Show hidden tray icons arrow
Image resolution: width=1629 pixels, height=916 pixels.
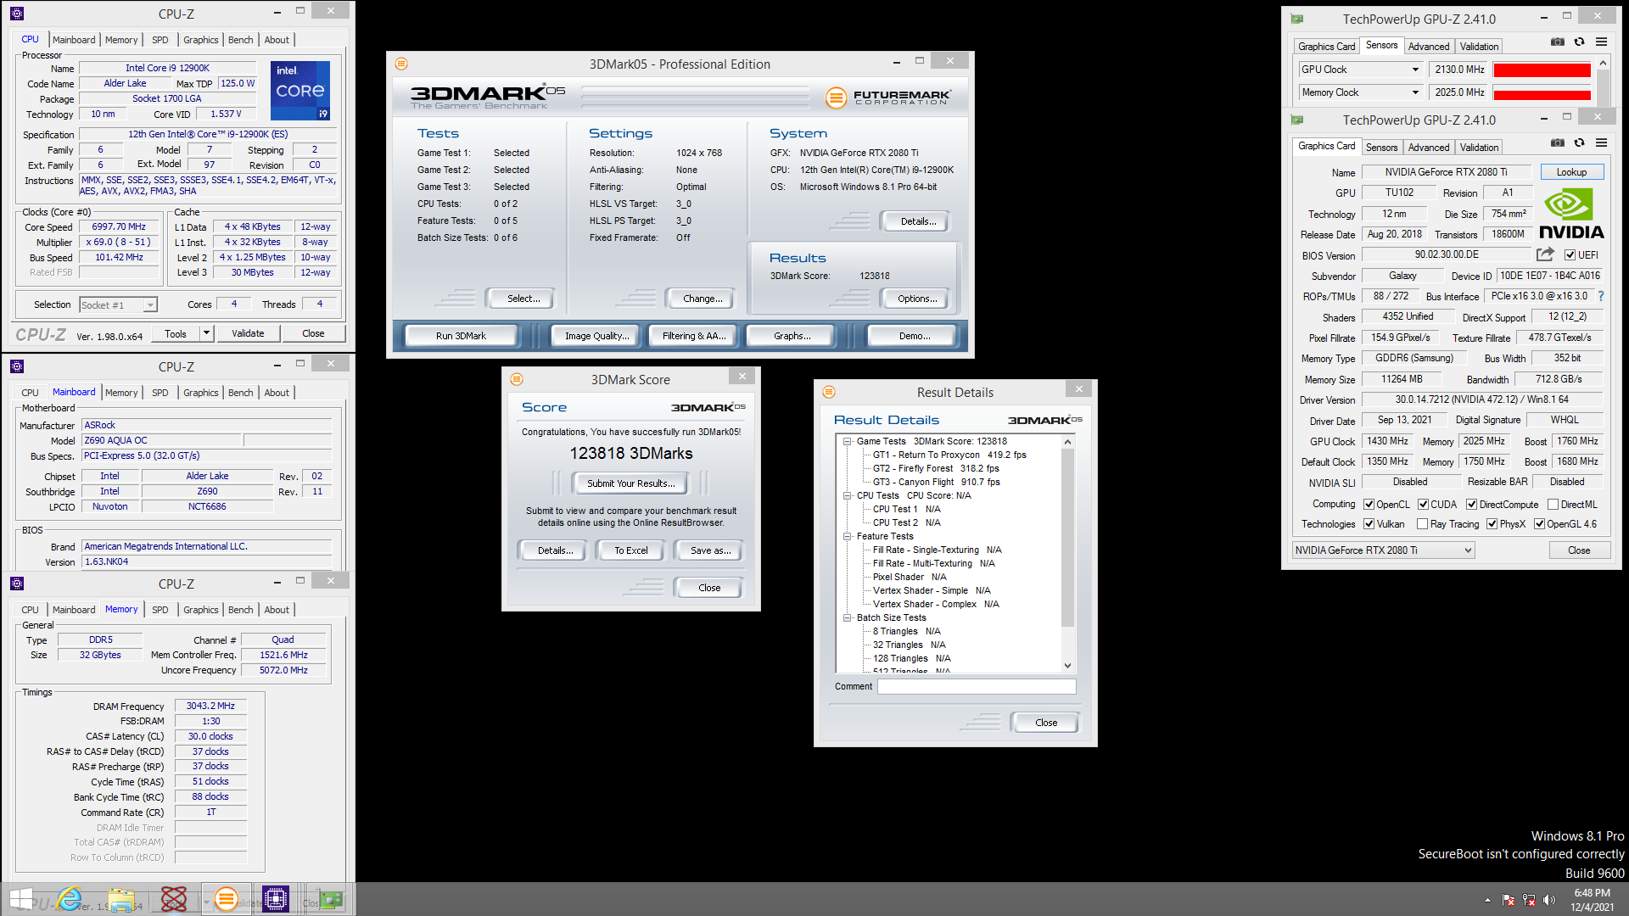1487,900
